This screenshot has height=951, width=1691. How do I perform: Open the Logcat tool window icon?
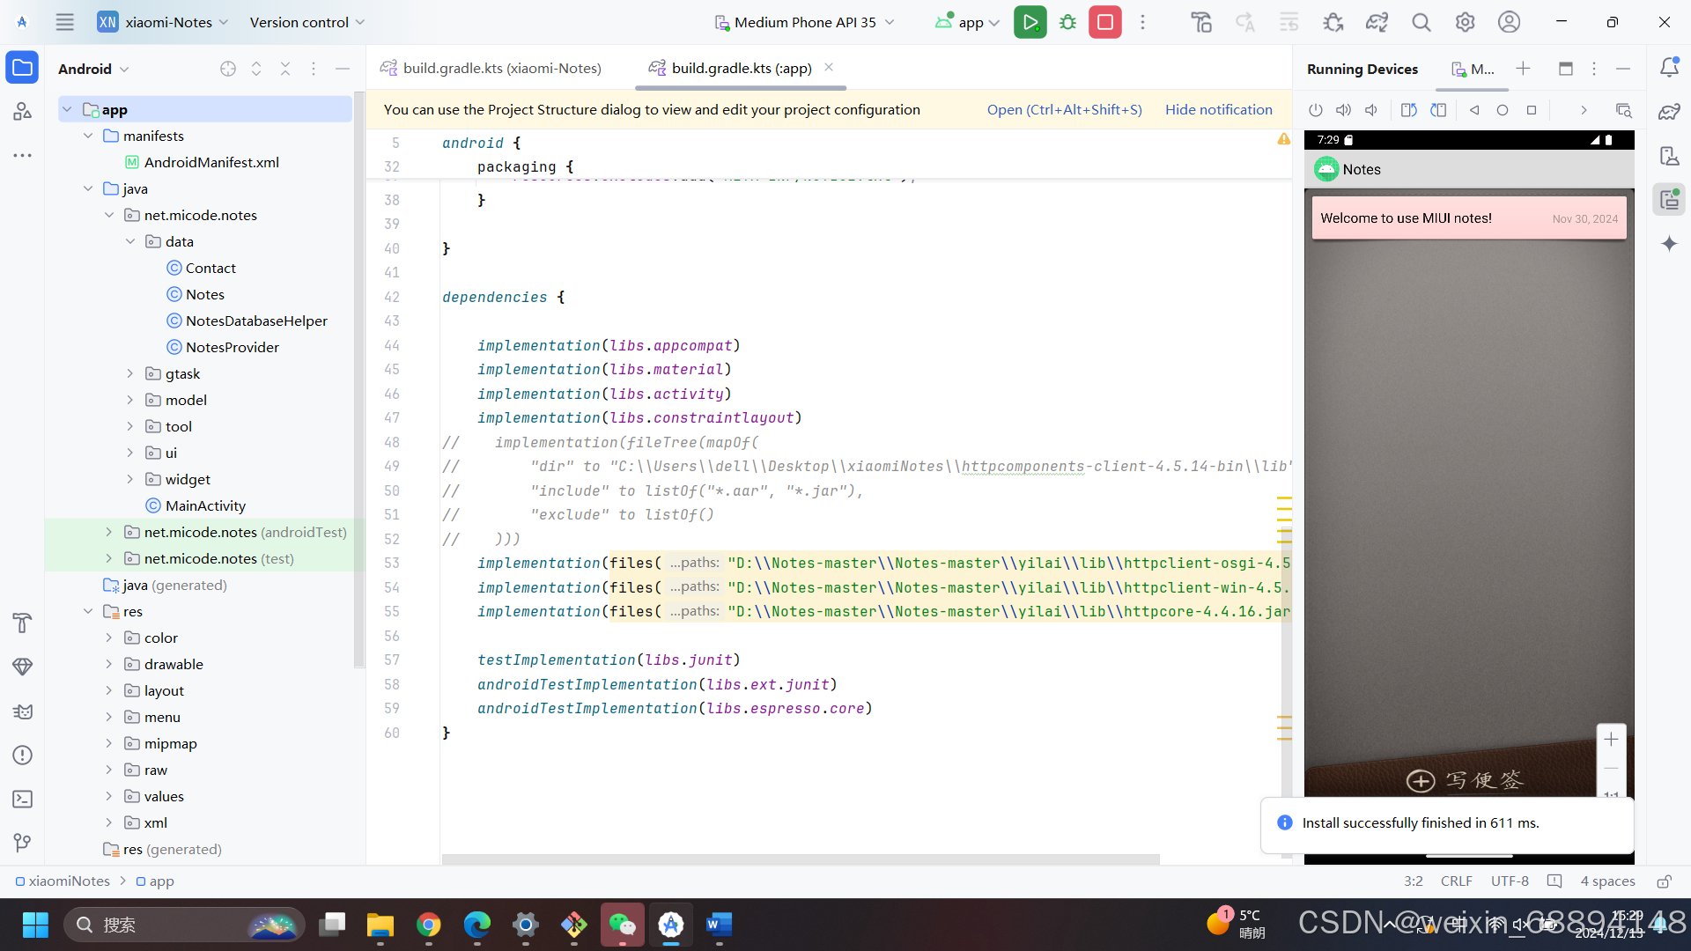click(23, 711)
